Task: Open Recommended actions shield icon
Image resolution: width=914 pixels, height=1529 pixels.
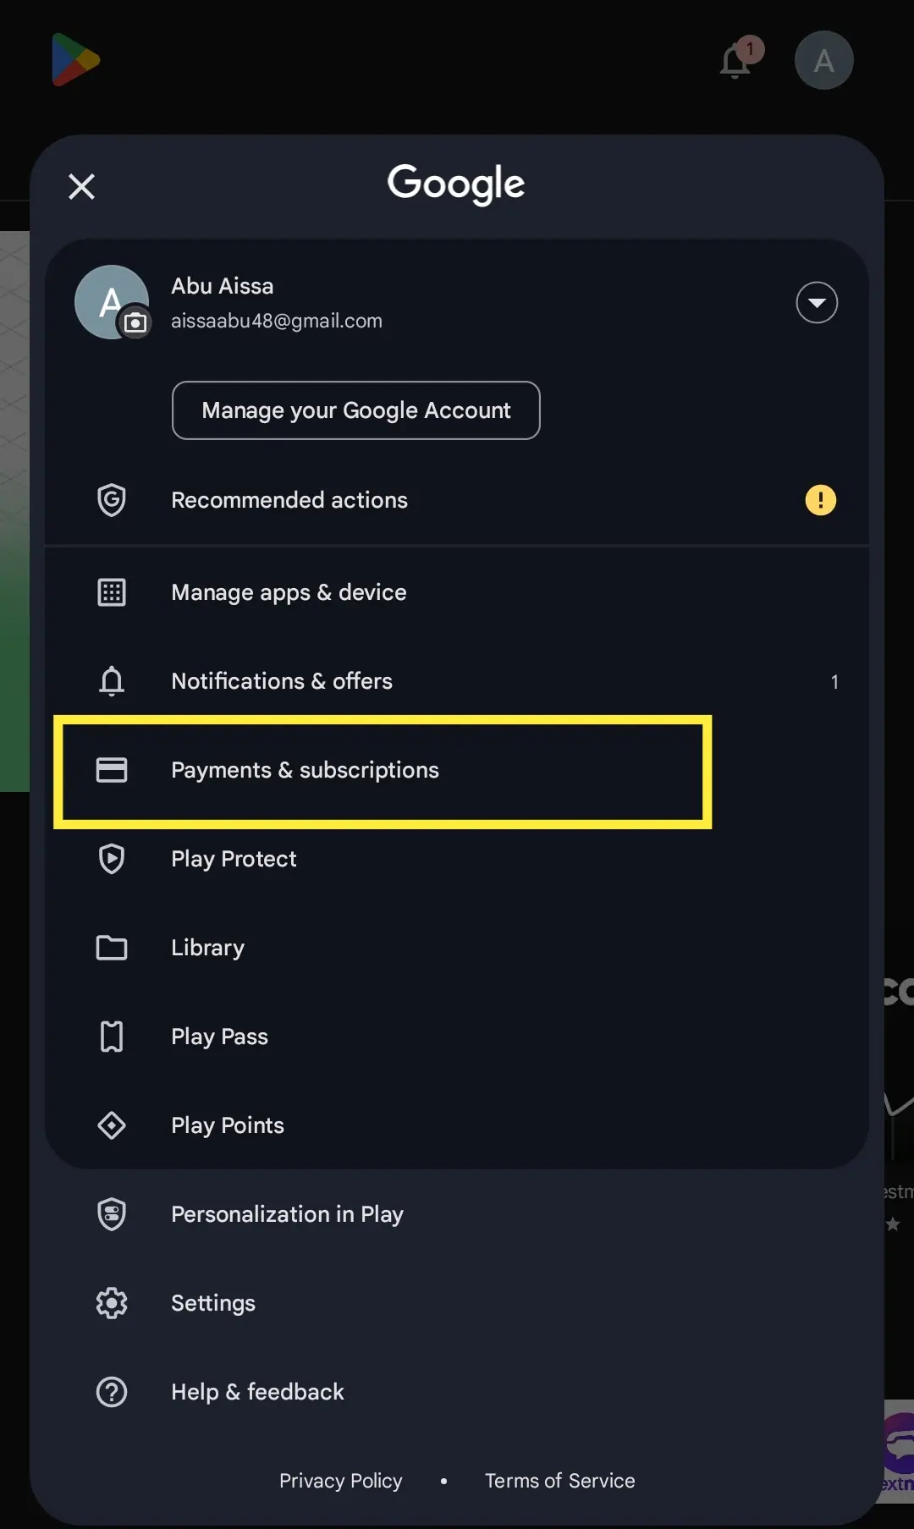Action: [112, 500]
